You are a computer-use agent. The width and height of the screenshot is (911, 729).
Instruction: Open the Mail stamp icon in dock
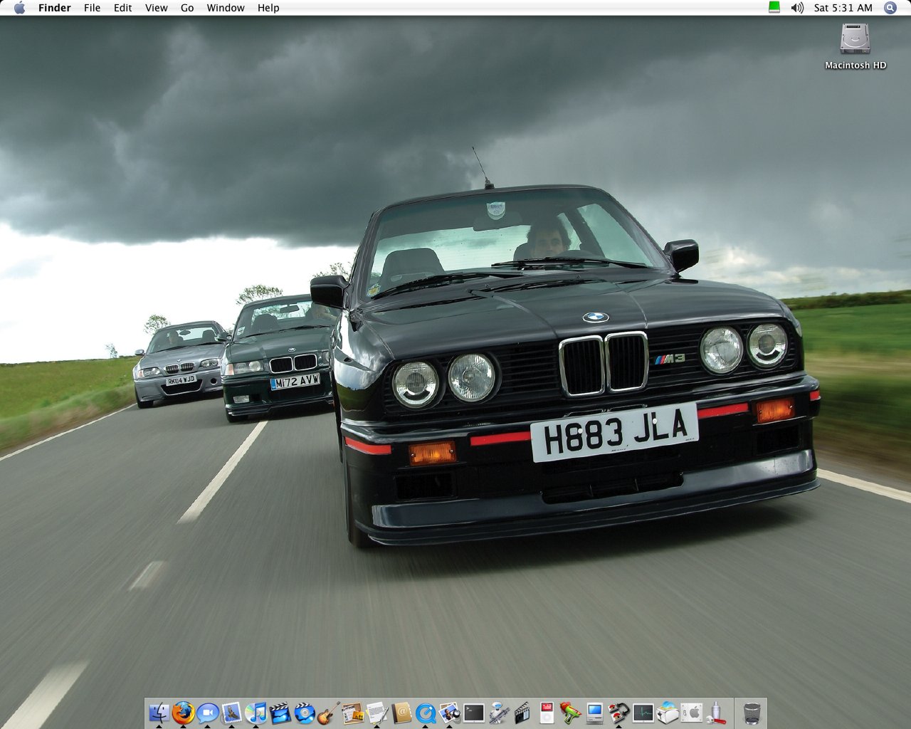(231, 713)
